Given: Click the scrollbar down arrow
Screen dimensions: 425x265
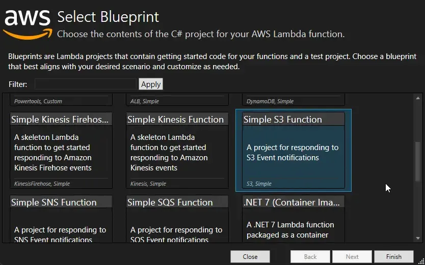Looking at the screenshot, I should 418,238.
